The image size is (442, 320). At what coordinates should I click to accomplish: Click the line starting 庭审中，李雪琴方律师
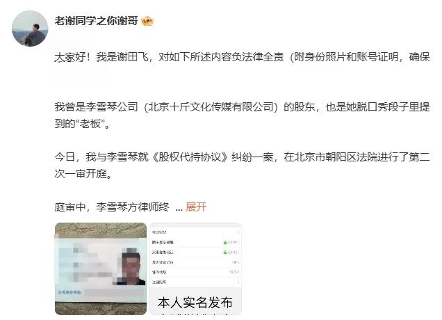click(112, 207)
